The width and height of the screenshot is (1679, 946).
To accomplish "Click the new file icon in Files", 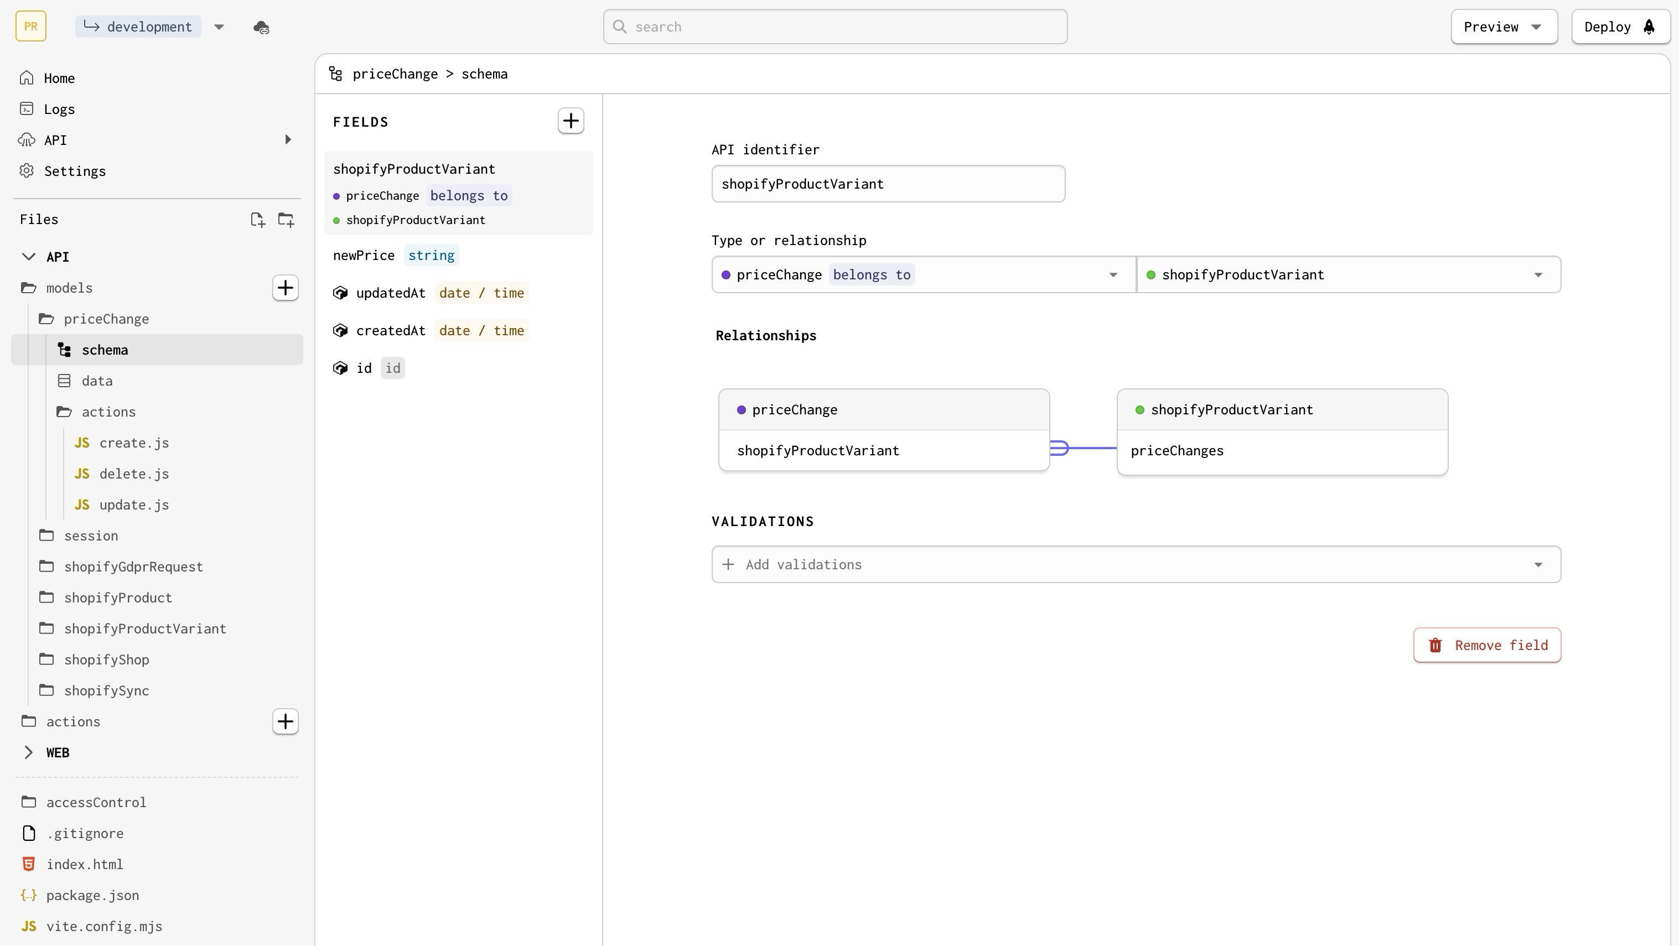I will pos(257,220).
